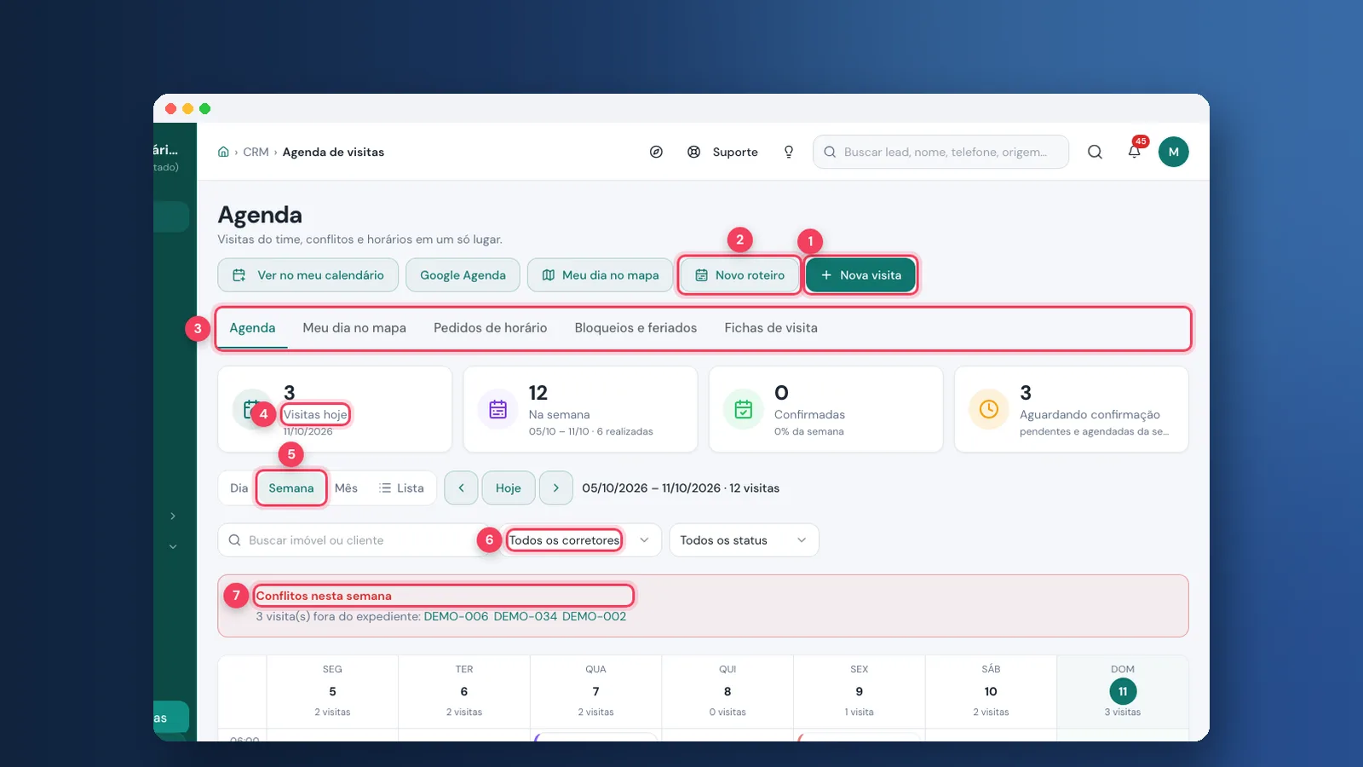Click the magnifier search icon in header

click(x=1095, y=152)
